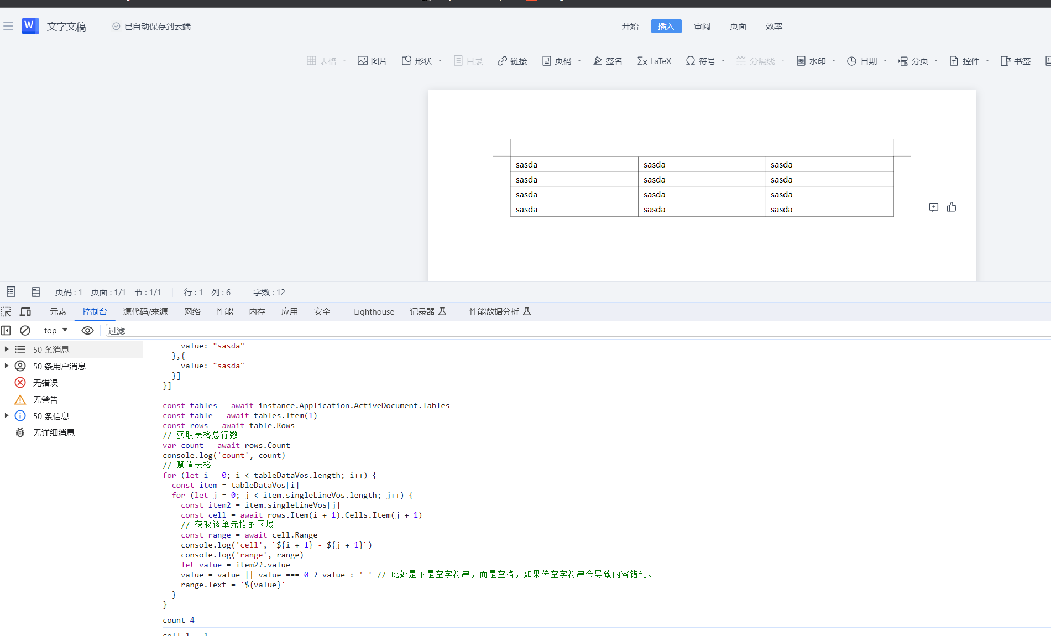
Task: Open the 应用 DevTools tab
Action: 290,312
